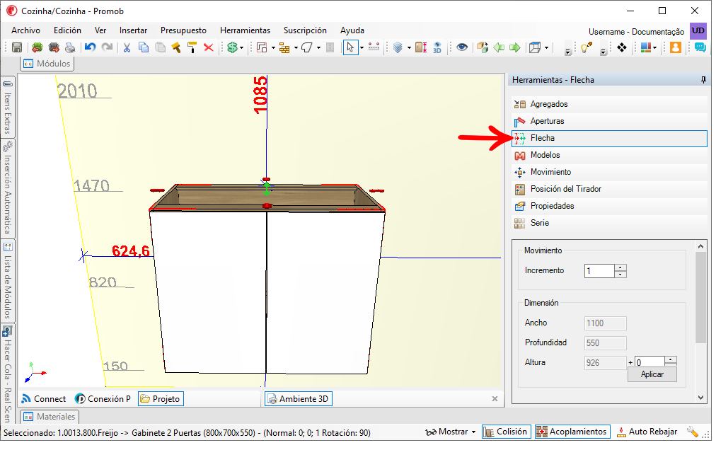The width and height of the screenshot is (716, 450).
Task: Open Posición del Tirador tool
Action: click(x=609, y=189)
